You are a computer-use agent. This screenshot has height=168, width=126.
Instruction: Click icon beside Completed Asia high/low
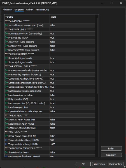pos(6,79)
